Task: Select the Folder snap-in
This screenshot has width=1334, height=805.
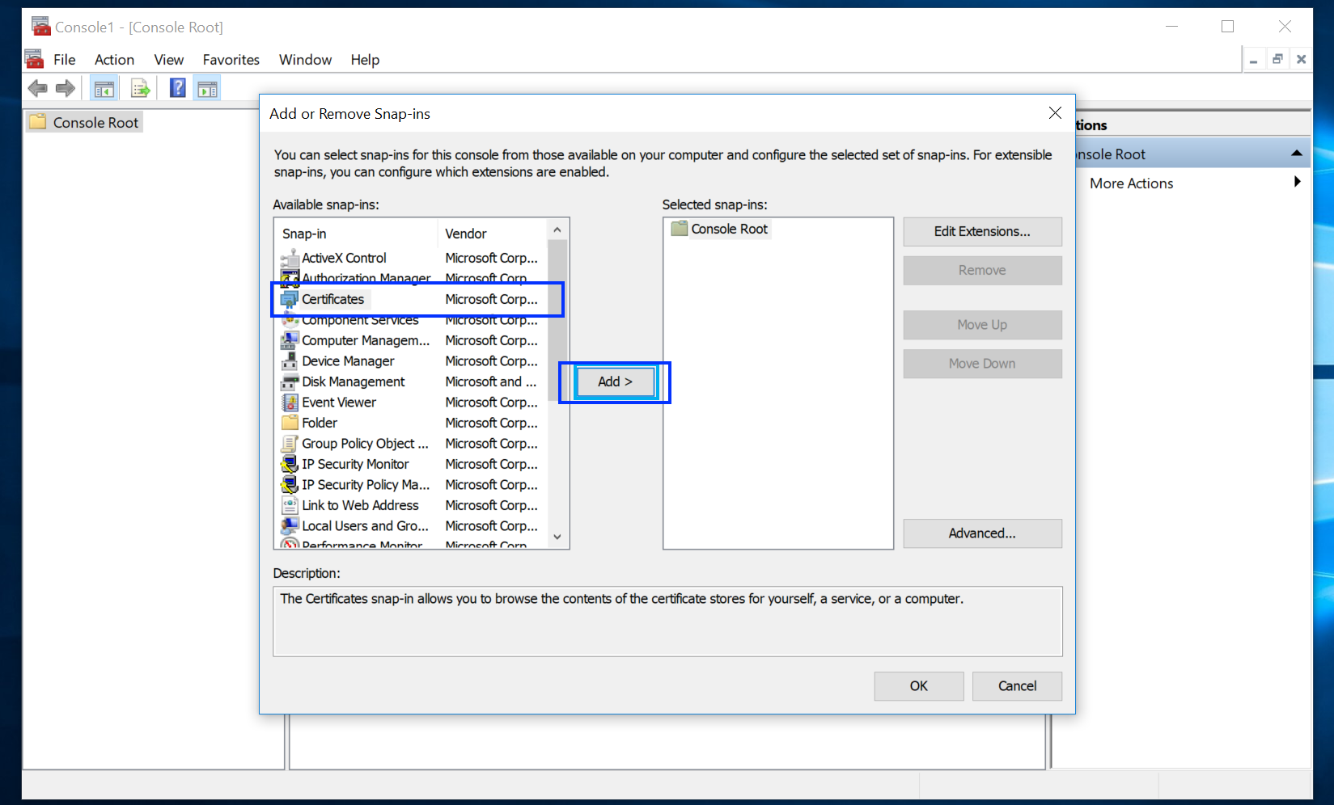Action: 319,422
